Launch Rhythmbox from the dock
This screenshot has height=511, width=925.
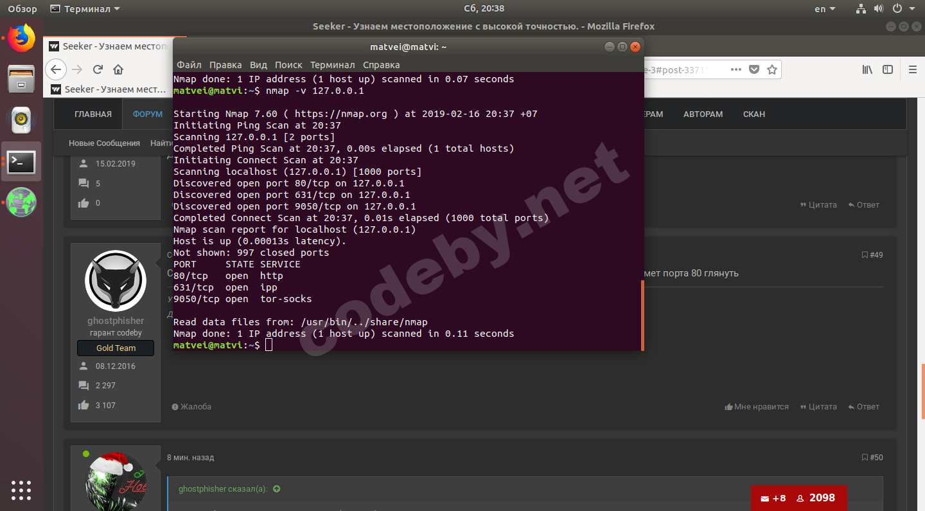(x=21, y=119)
